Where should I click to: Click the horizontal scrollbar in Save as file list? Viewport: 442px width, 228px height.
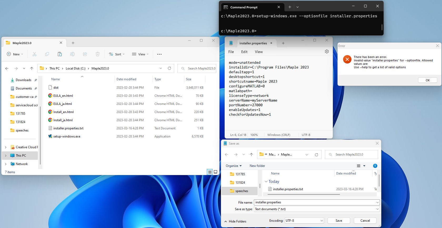coord(304,194)
